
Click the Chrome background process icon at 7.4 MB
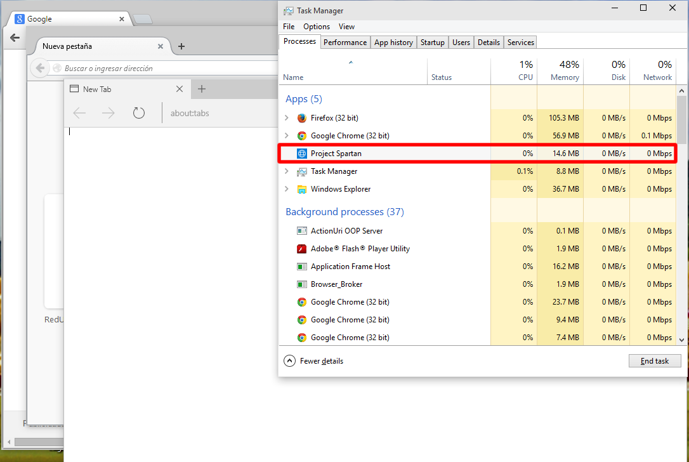point(301,338)
